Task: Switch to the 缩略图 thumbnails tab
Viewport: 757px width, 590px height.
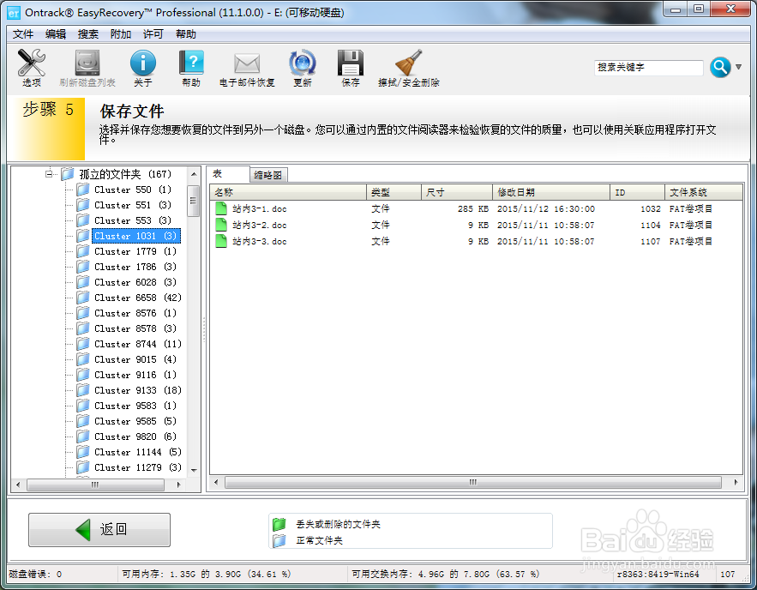Action: coord(268,175)
